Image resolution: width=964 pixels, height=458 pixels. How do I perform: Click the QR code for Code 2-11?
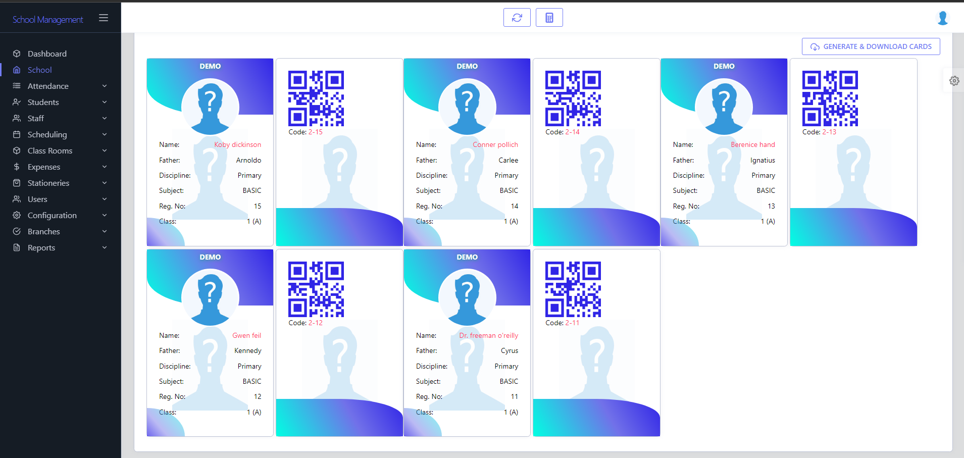point(573,289)
